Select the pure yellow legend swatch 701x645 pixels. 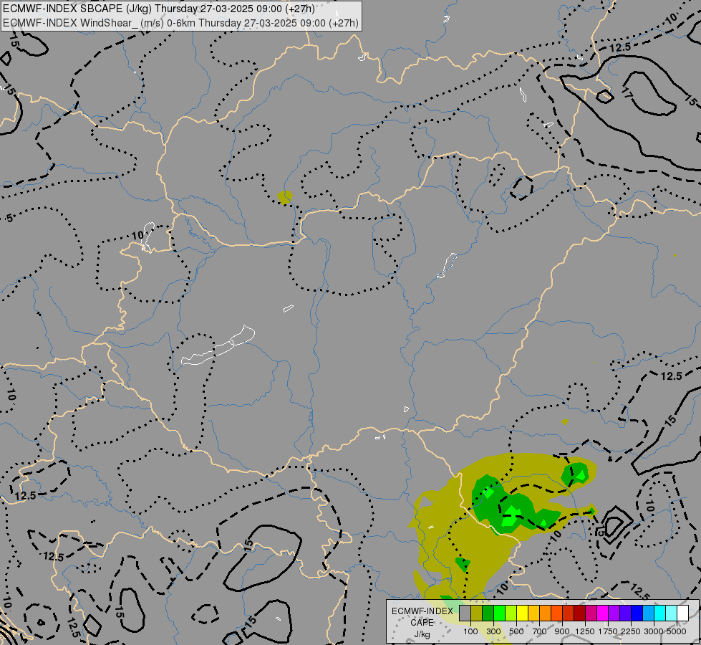(x=522, y=613)
